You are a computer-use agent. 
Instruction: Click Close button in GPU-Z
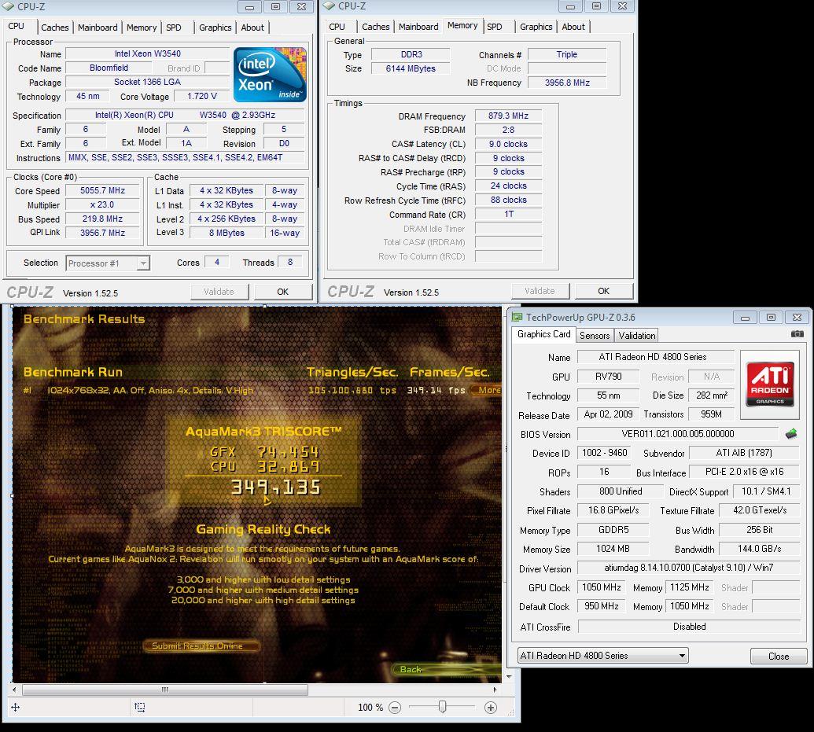[x=778, y=657]
